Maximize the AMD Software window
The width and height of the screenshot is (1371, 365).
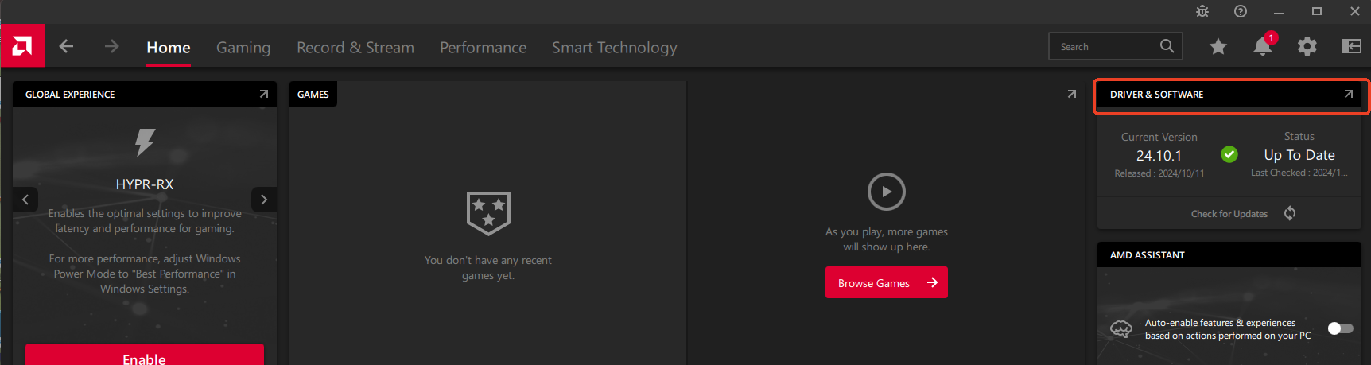tap(1317, 11)
